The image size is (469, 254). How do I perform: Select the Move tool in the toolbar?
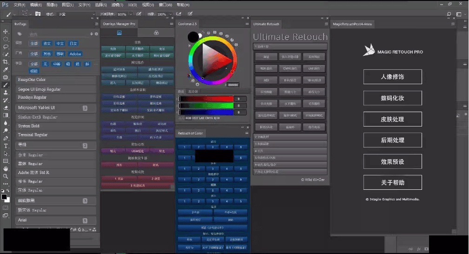[x=6, y=32]
